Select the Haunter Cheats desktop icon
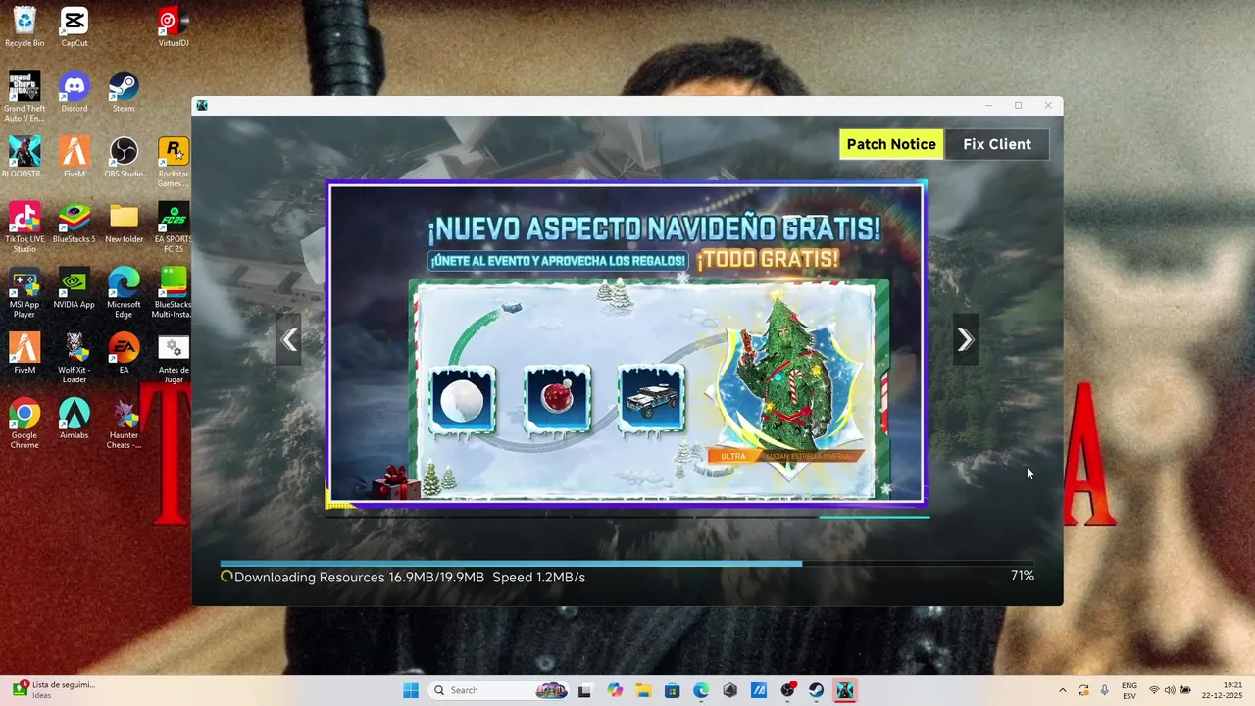 [x=124, y=424]
